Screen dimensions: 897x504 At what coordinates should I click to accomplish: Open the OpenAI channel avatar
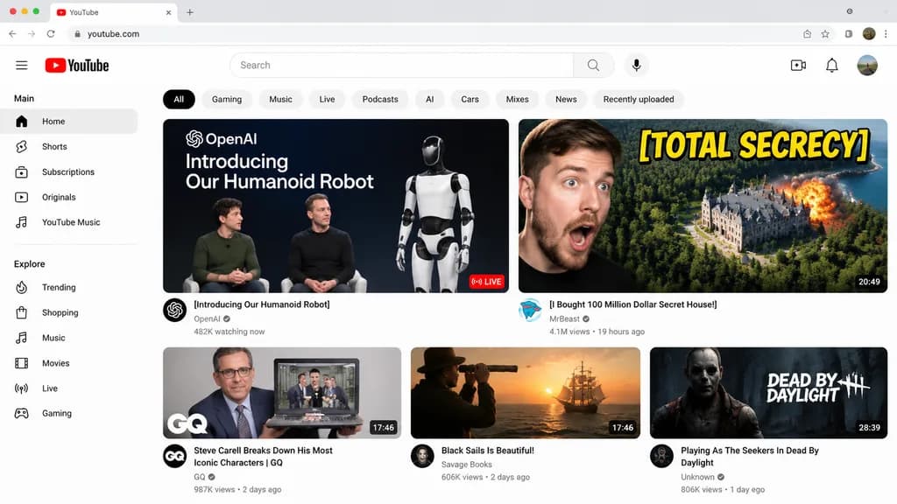tap(174, 311)
